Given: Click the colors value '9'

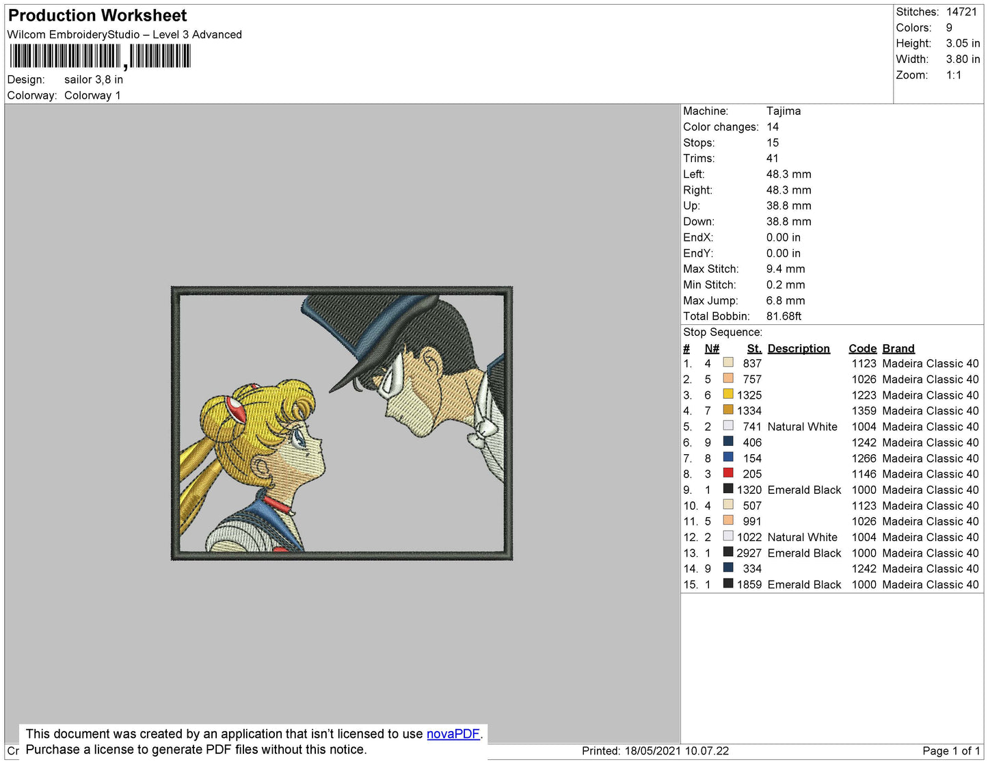Looking at the screenshot, I should (949, 28).
